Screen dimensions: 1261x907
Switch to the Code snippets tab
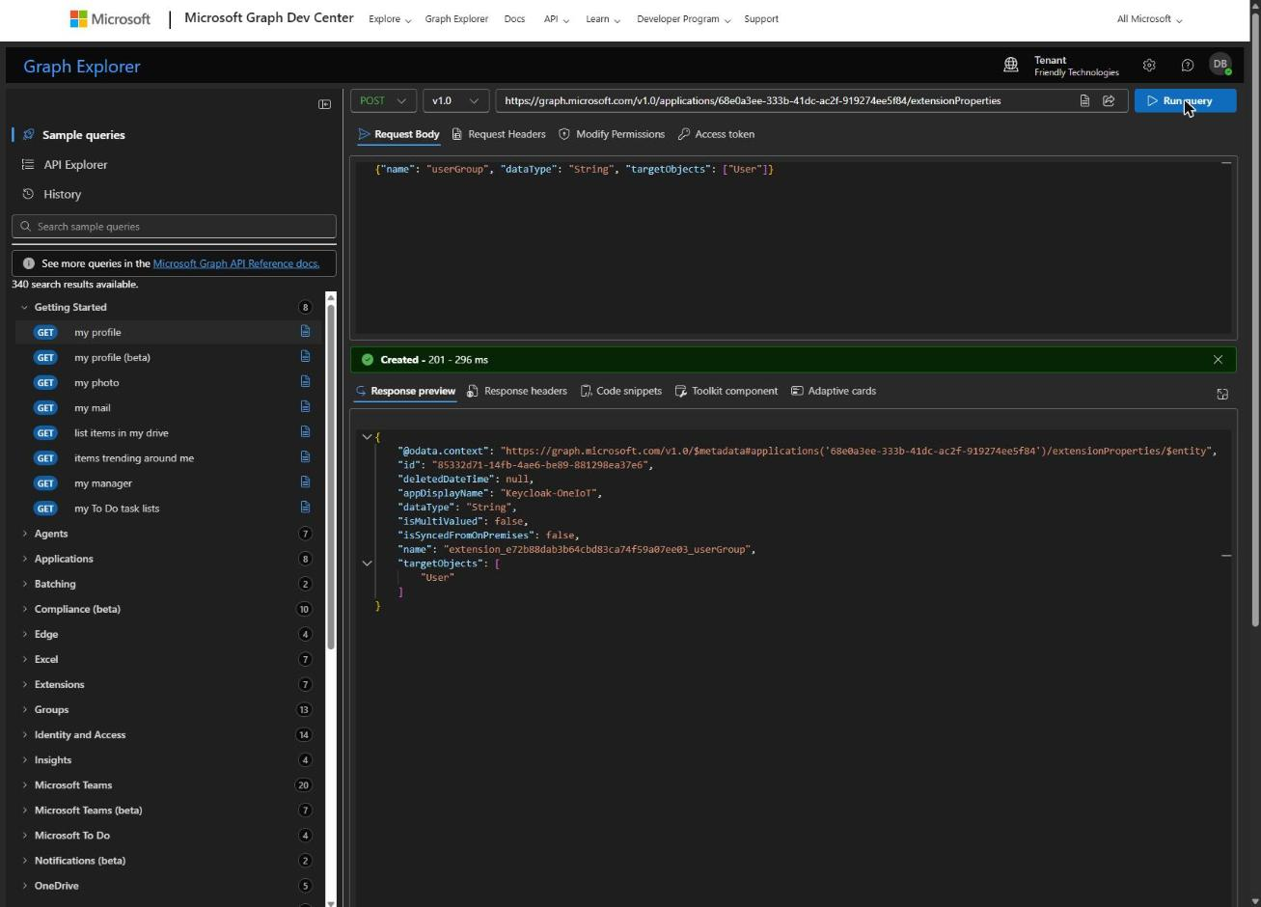coord(620,391)
